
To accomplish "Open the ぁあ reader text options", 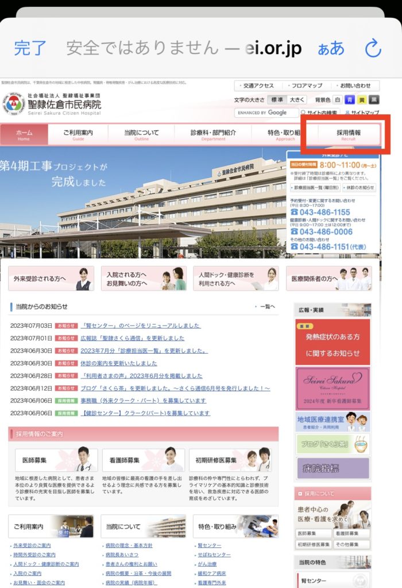I will [x=331, y=49].
